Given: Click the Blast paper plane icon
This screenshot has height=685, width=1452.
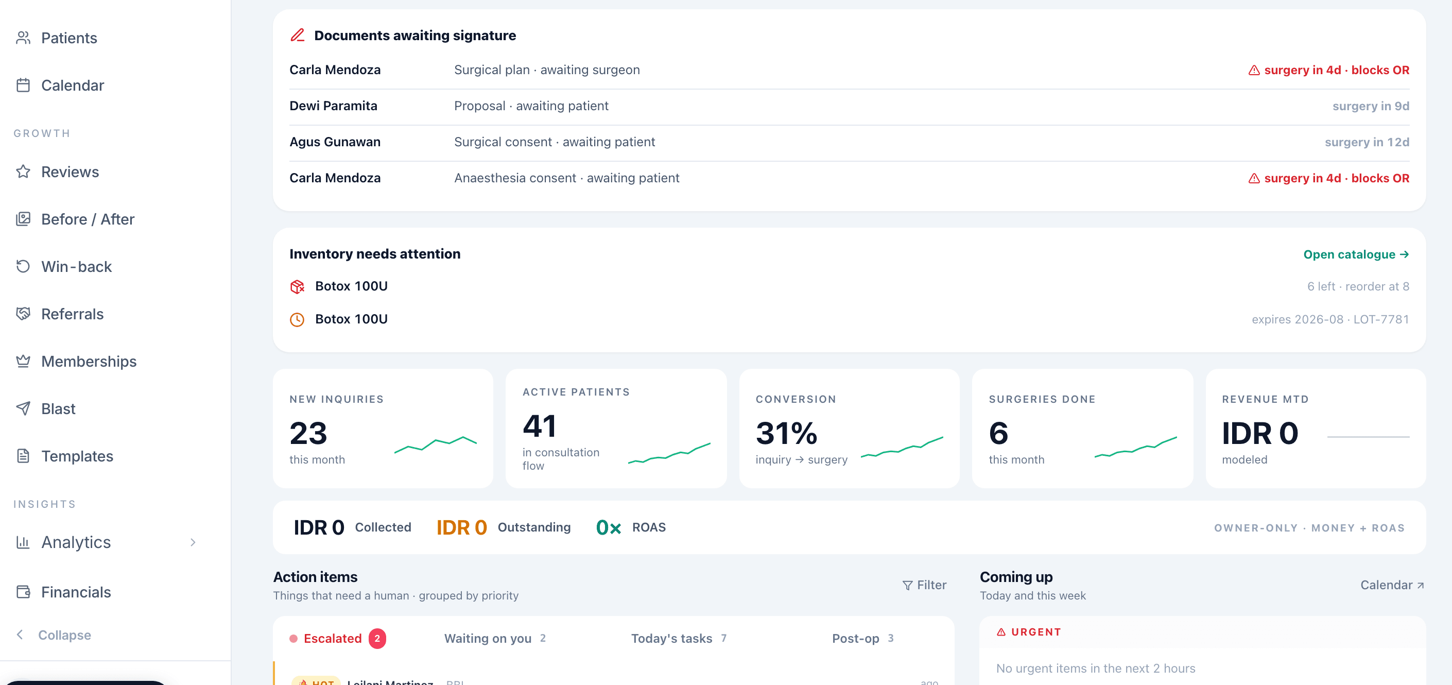Looking at the screenshot, I should click(x=23, y=408).
